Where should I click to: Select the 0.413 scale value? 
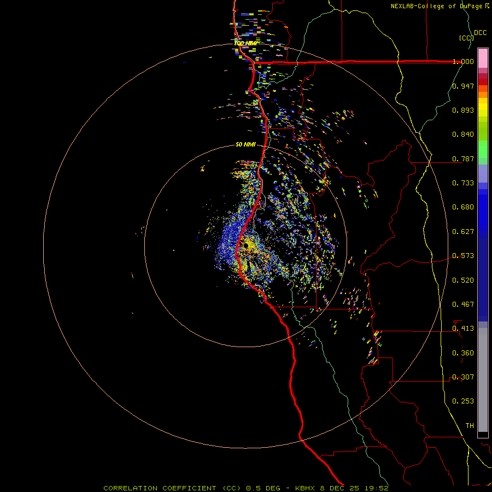coord(463,329)
